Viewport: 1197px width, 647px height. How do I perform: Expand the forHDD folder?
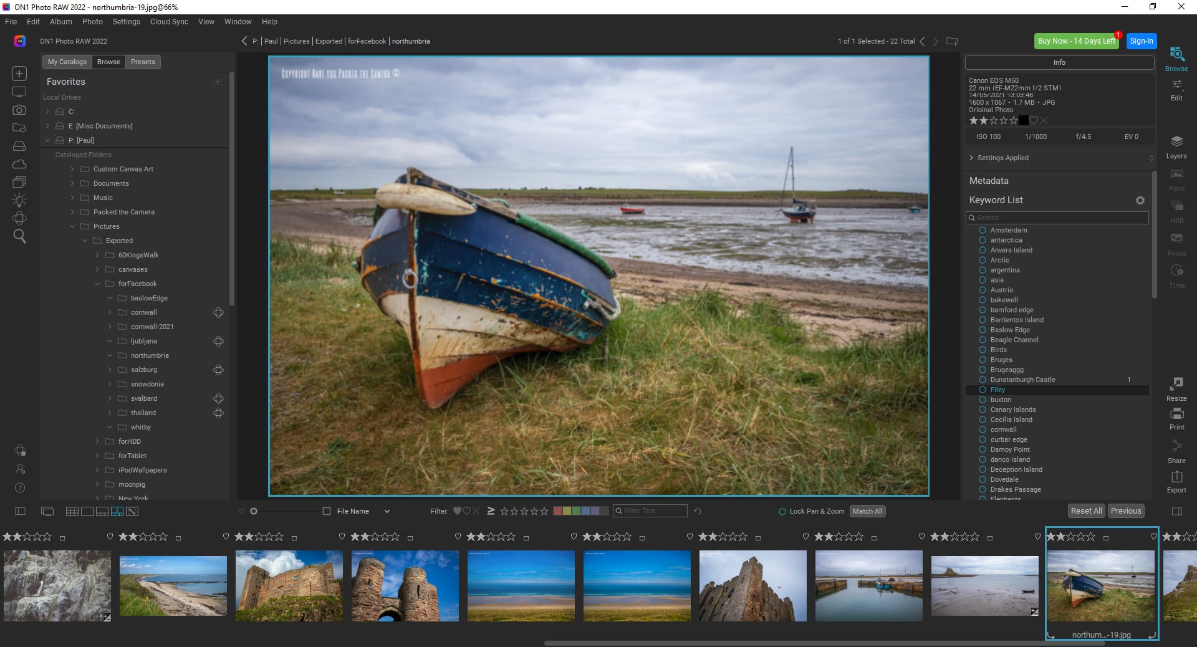pos(97,441)
